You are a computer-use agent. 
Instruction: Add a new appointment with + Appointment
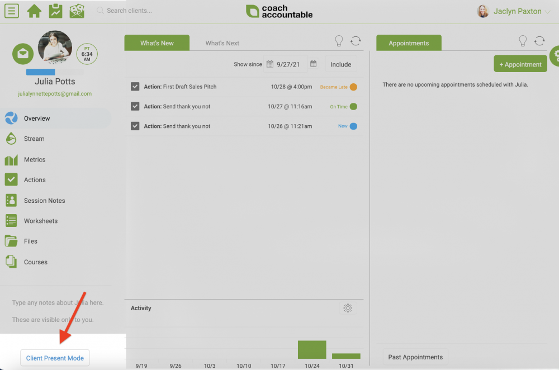pos(520,64)
